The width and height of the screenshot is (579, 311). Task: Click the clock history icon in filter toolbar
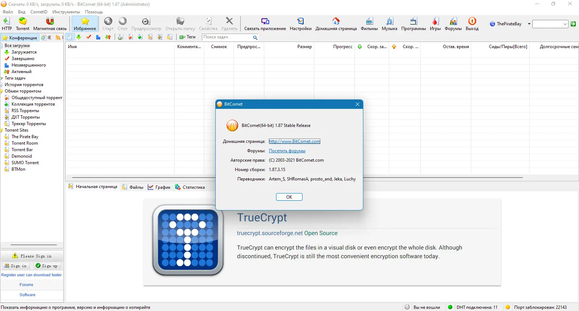tap(121, 37)
